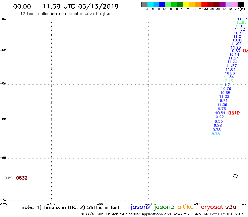
Task: Click the wave height value 11.94
Action: [232, 62]
